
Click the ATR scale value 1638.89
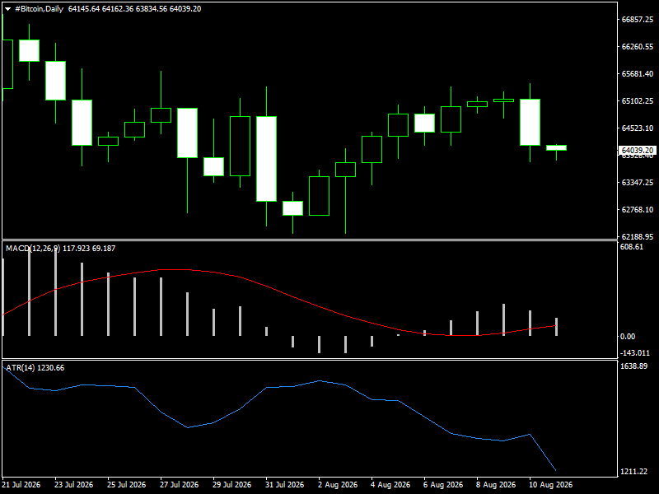[x=633, y=366]
